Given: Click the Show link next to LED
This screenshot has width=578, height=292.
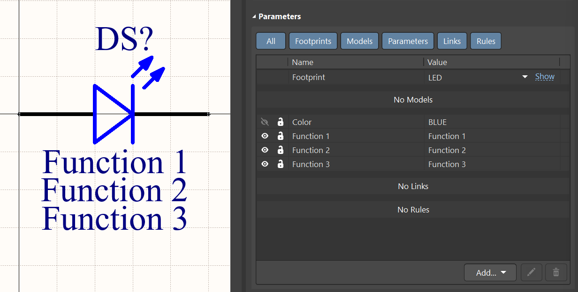Looking at the screenshot, I should 545,76.
